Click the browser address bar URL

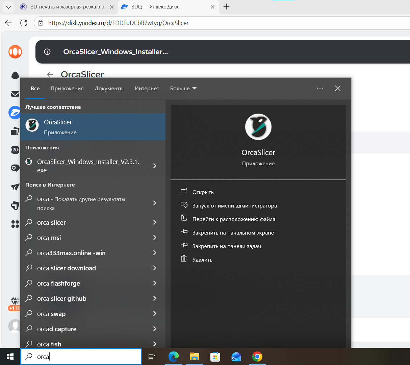pos(118,23)
